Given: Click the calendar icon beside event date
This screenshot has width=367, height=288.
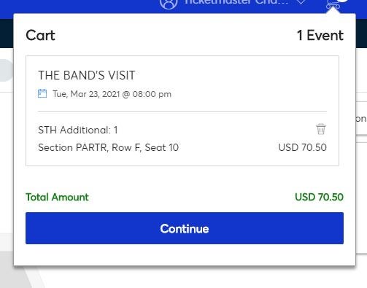Looking at the screenshot, I should [x=42, y=93].
